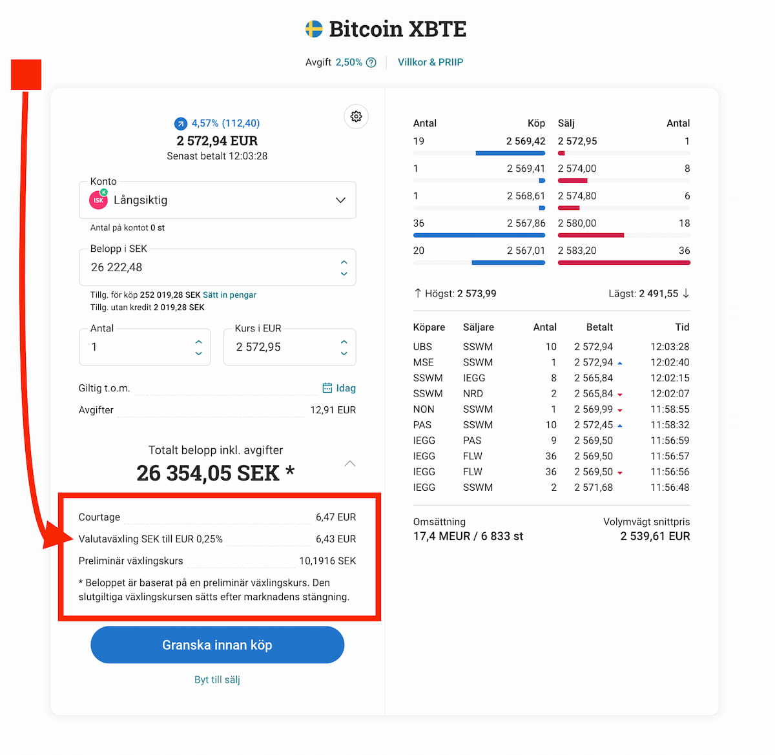The height and width of the screenshot is (755, 775).
Task: Open order settings gear icon
Action: (356, 116)
